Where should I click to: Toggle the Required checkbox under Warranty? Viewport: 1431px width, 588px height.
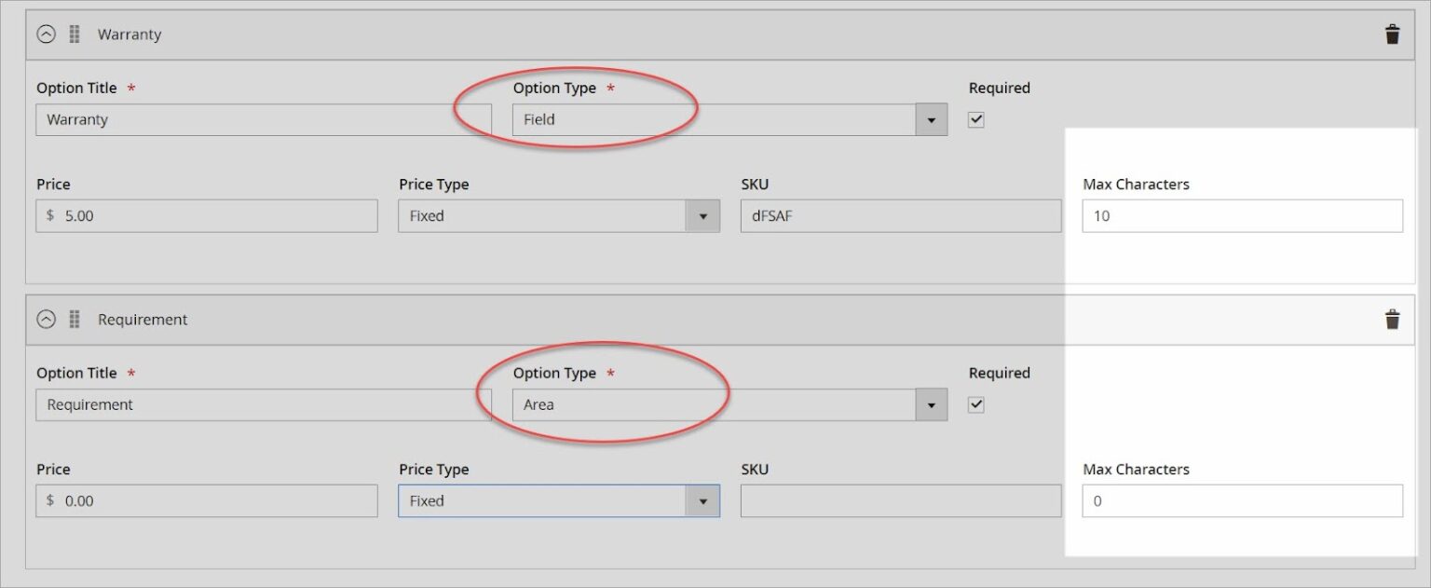[975, 119]
